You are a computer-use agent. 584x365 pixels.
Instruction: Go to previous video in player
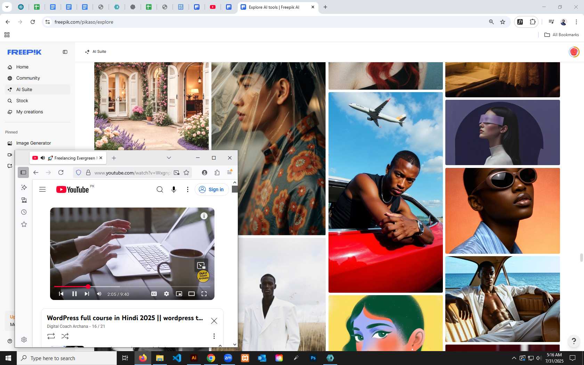61,294
